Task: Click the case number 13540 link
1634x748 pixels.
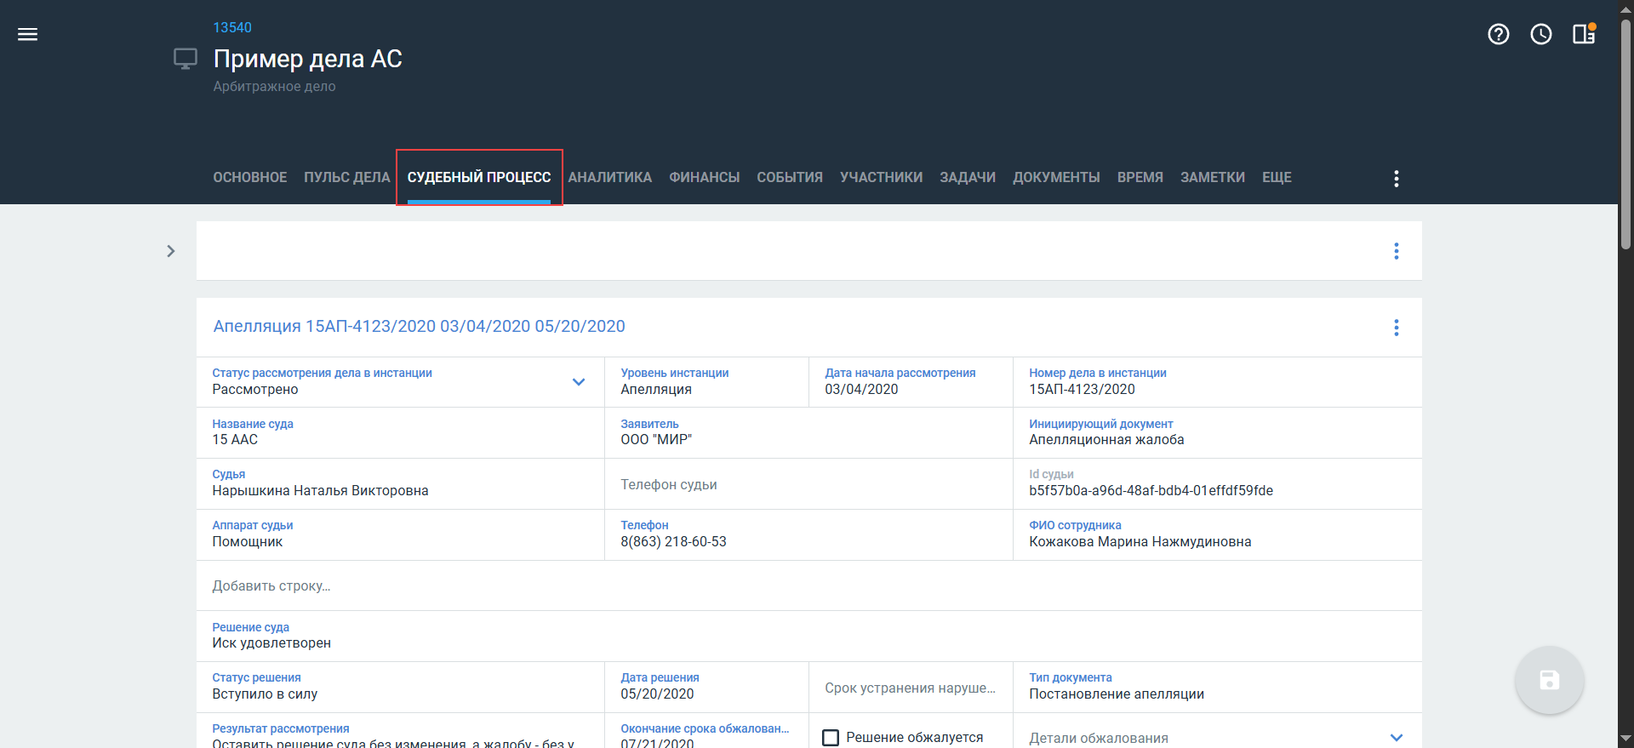Action: [x=232, y=27]
